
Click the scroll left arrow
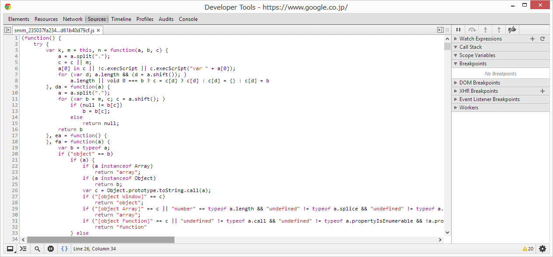point(24,240)
